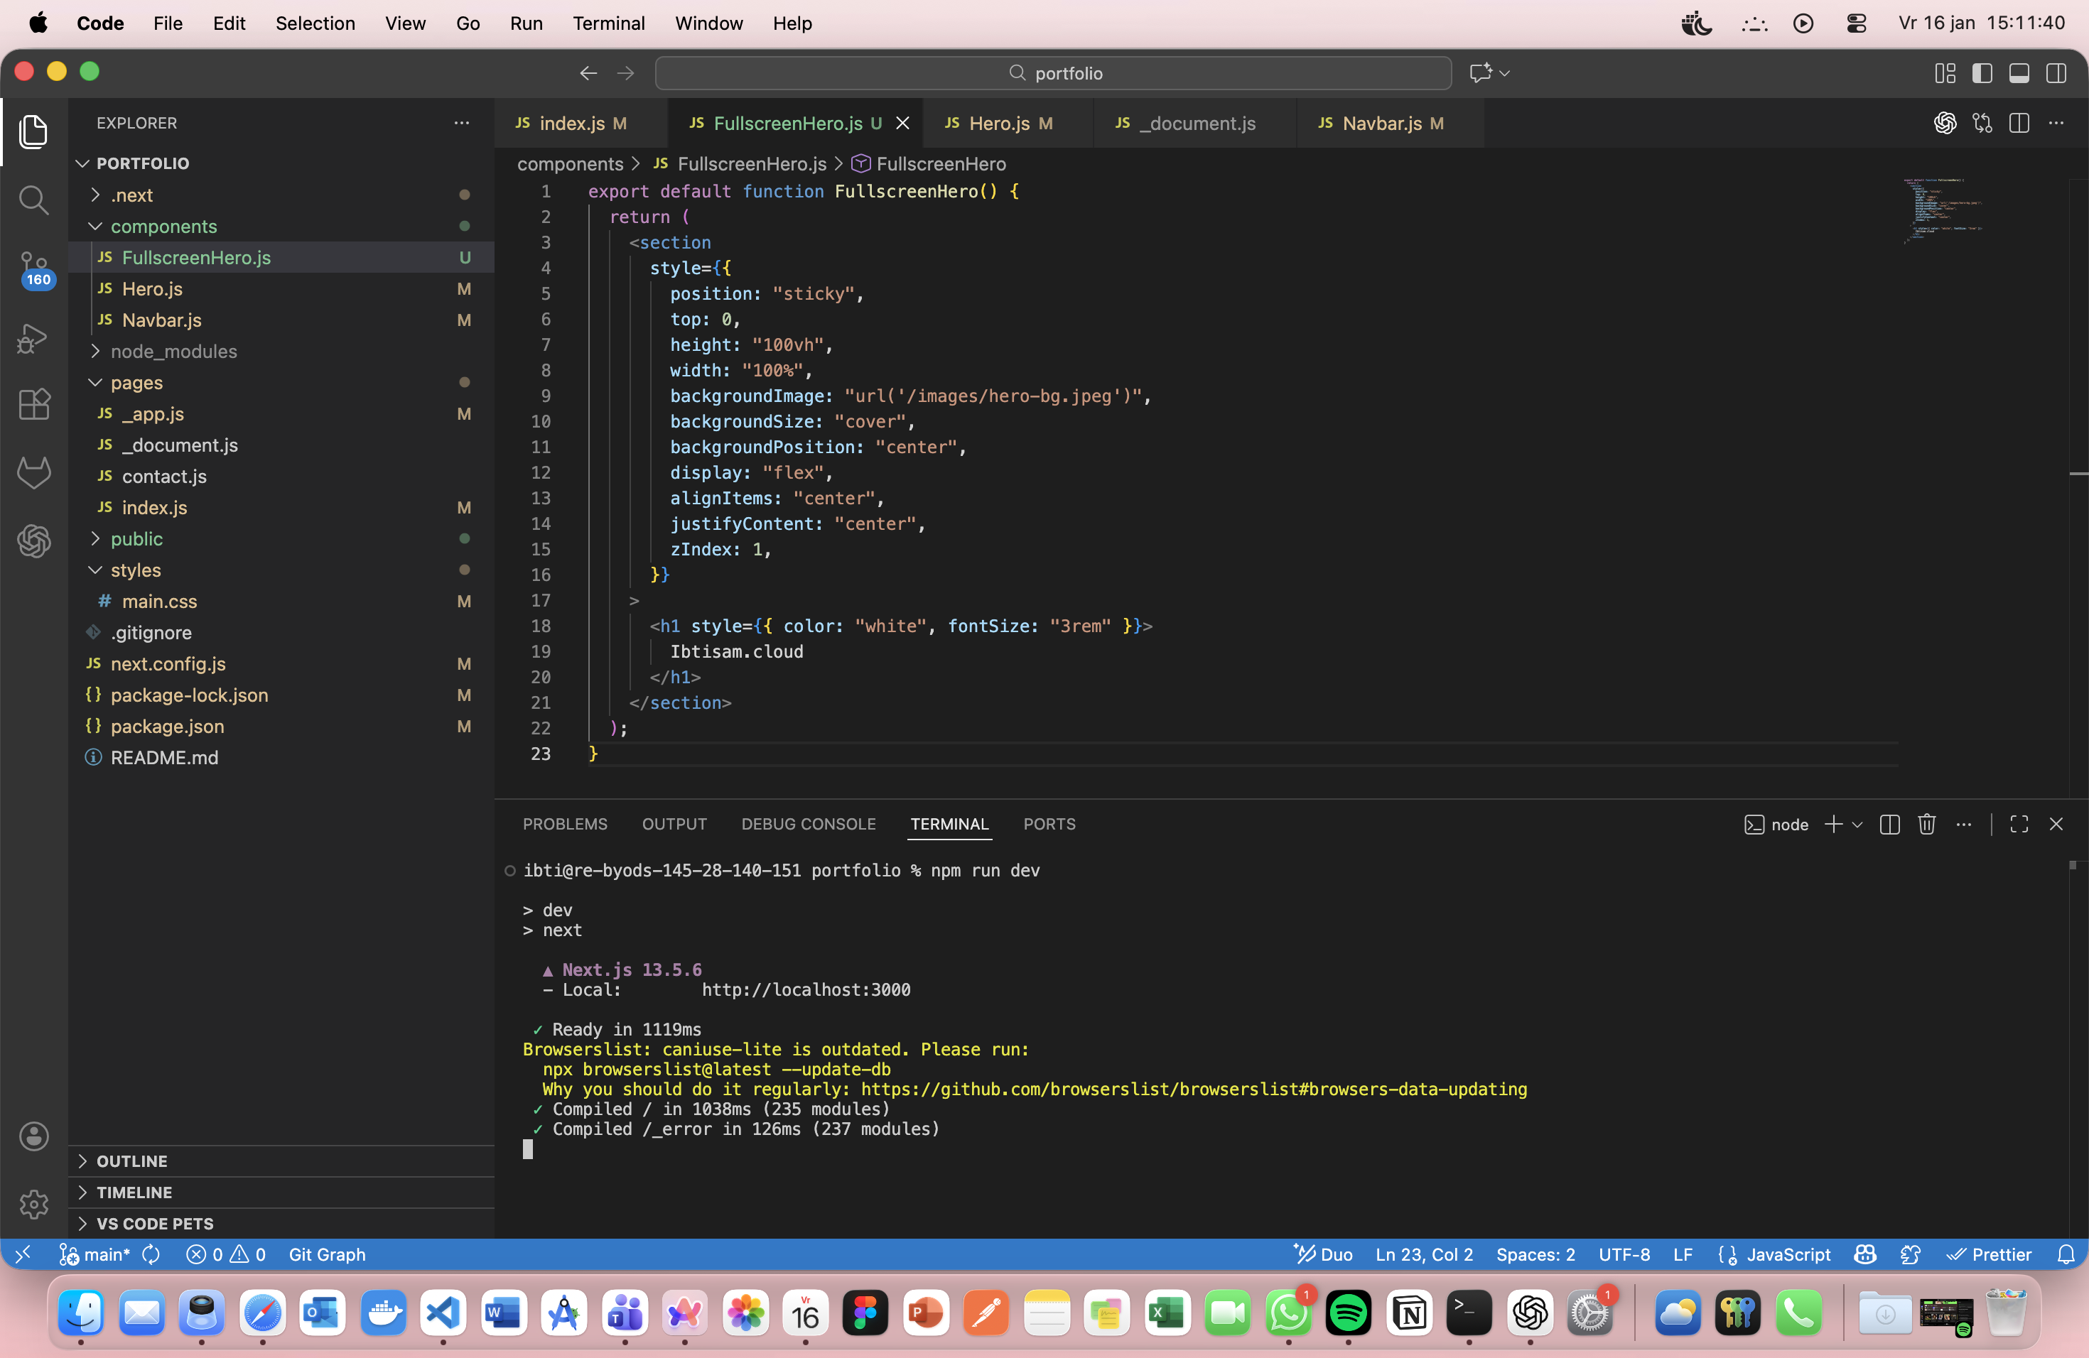Split the editor using the split icon
This screenshot has height=1358, width=2089.
coord(2019,123)
